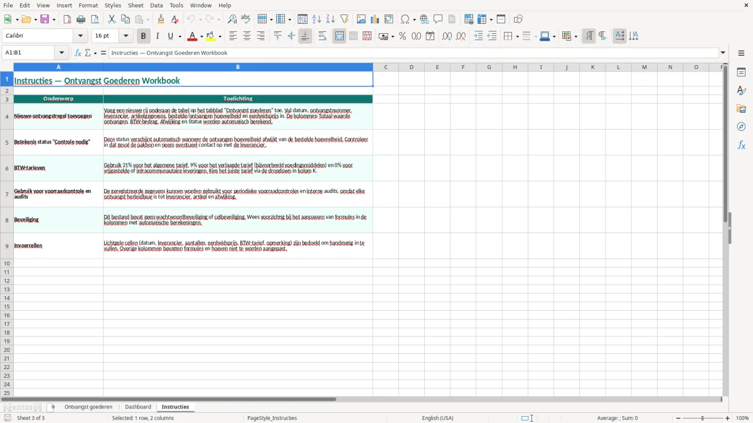Open Font Color dropdown arrow
This screenshot has height=423, width=753.
(x=201, y=36)
